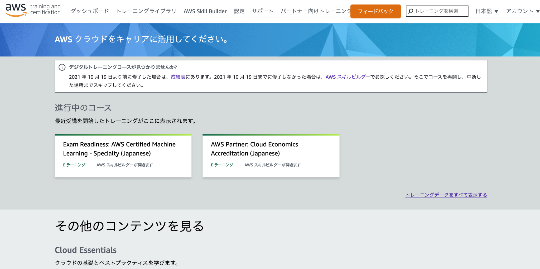Click AWS スキルビルダーが開きます on the Machine Learning card
Screen dimensions: 540x269
pyautogui.click(x=124, y=165)
